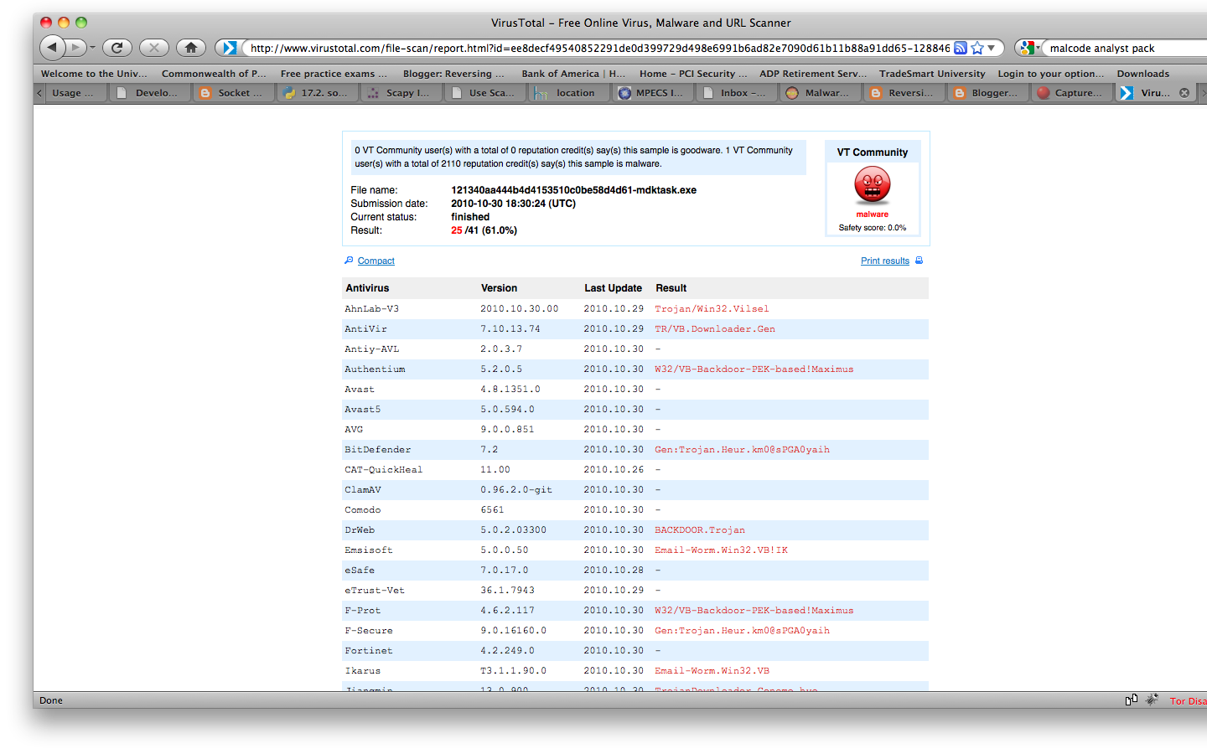Switch to the Inbox tab
This screenshot has height=754, width=1207.
pyautogui.click(x=736, y=93)
